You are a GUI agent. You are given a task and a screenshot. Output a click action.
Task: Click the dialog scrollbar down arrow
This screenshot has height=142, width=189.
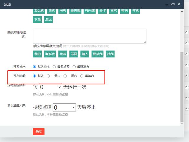tap(182, 123)
